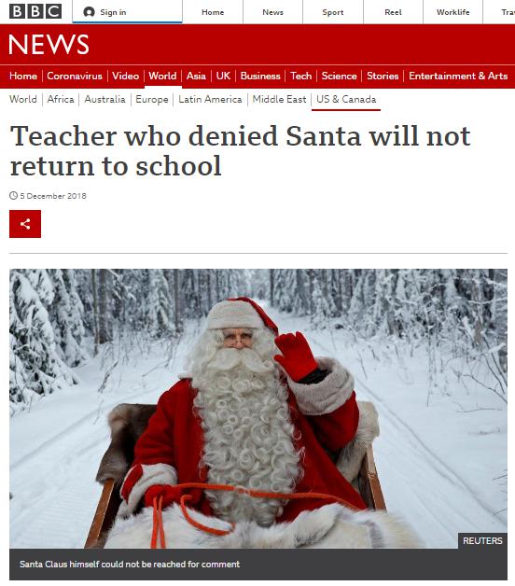Image resolution: width=515 pixels, height=586 pixels.
Task: Choose the Science section
Action: [x=339, y=76]
